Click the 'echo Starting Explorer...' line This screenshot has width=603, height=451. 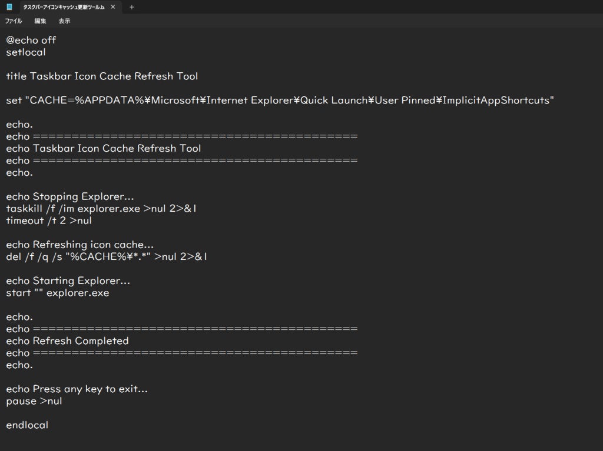pyautogui.click(x=68, y=281)
